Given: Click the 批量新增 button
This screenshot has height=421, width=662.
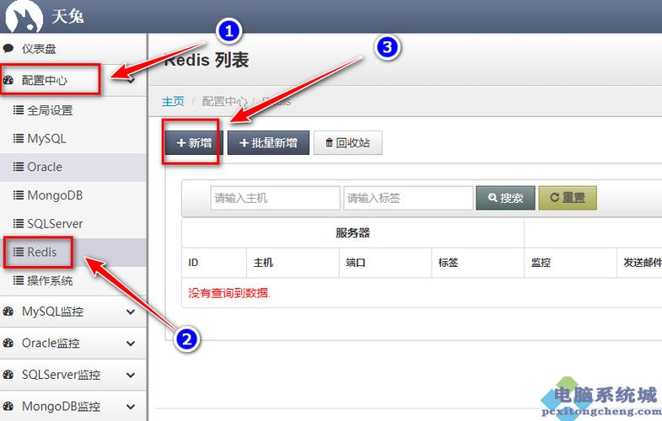Looking at the screenshot, I should point(268,143).
